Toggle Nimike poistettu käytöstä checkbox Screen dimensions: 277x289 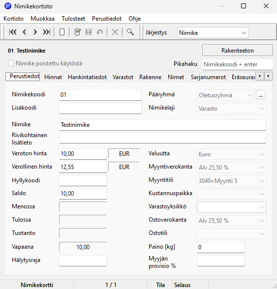11,63
